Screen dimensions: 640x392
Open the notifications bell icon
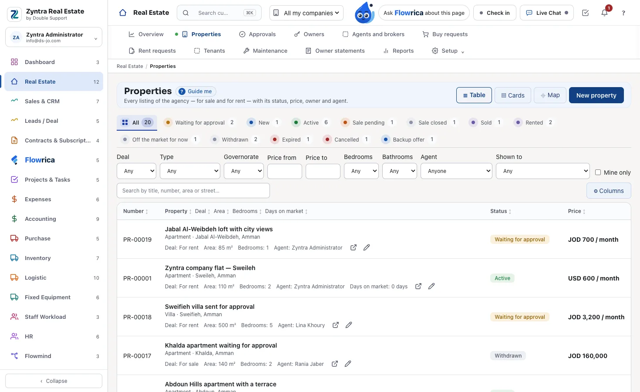coord(604,13)
